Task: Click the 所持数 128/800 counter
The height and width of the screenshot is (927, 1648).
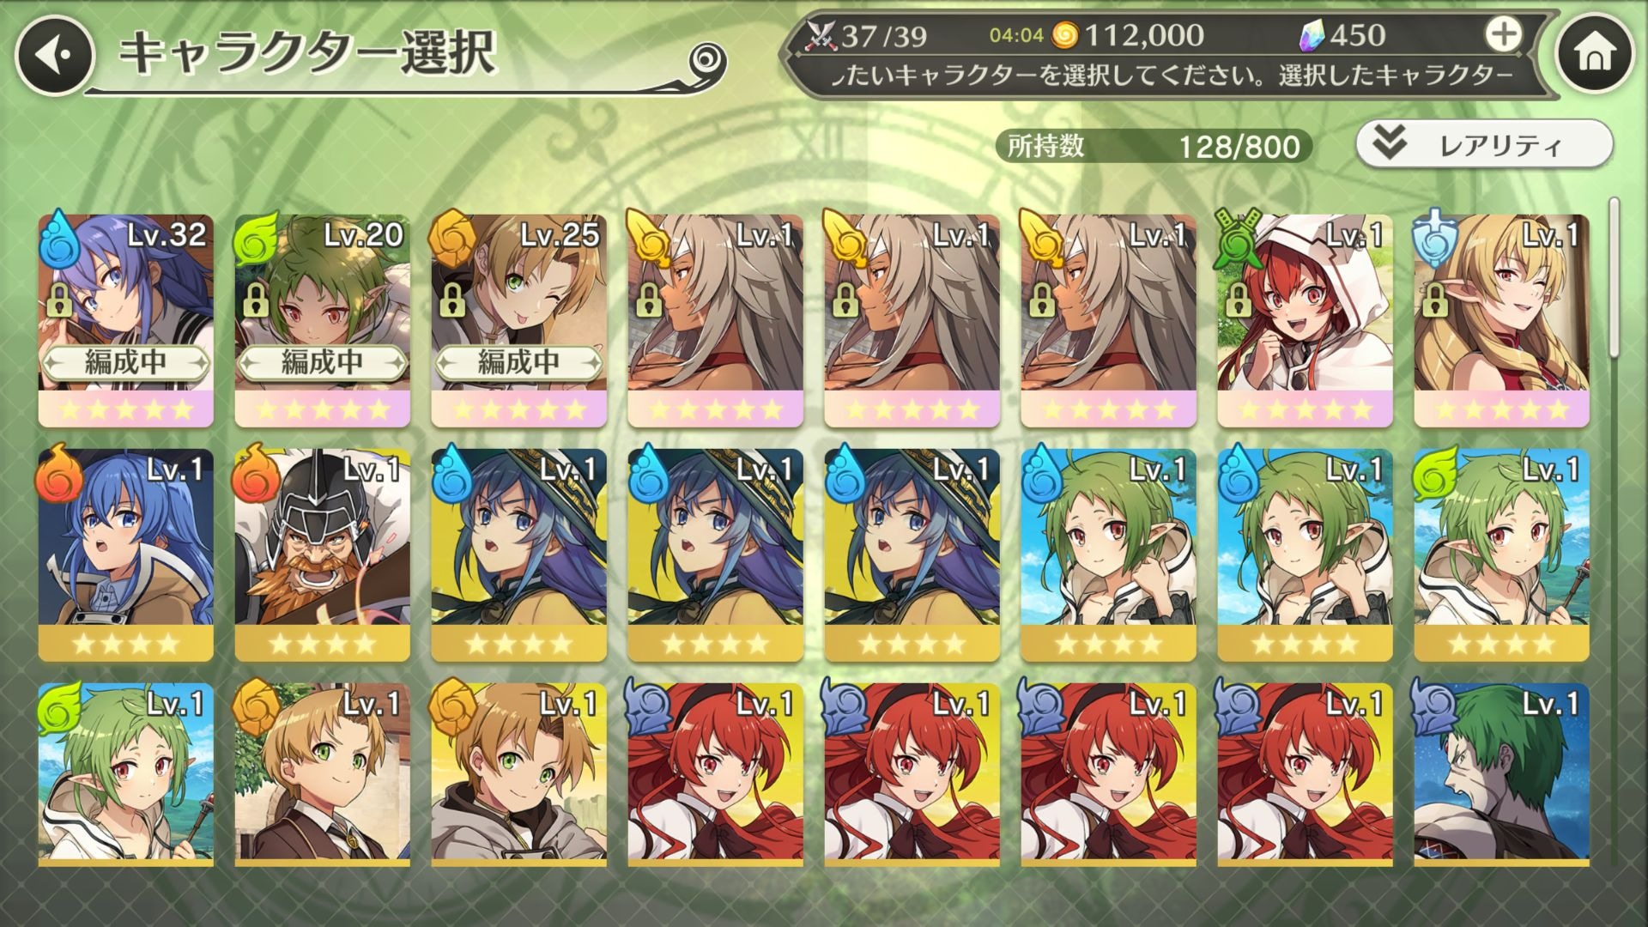Action: (1154, 146)
